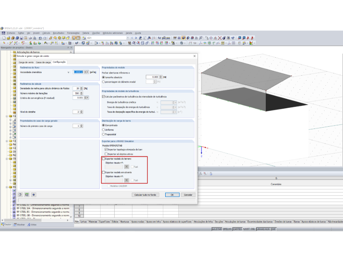343x257 pixels.
Task: Click the RFEM application icon in menu bar
Action: pyautogui.click(x=3, y=33)
